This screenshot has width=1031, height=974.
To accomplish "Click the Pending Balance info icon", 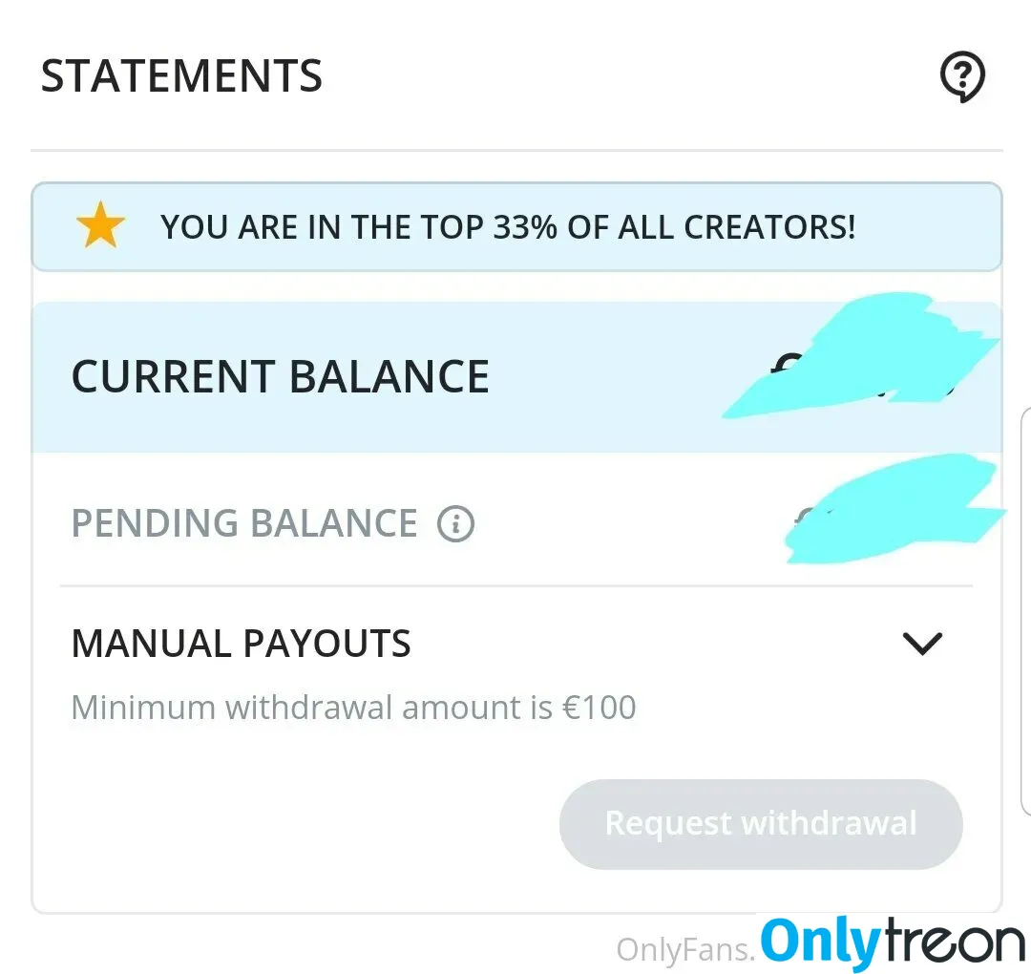I will coord(455,523).
